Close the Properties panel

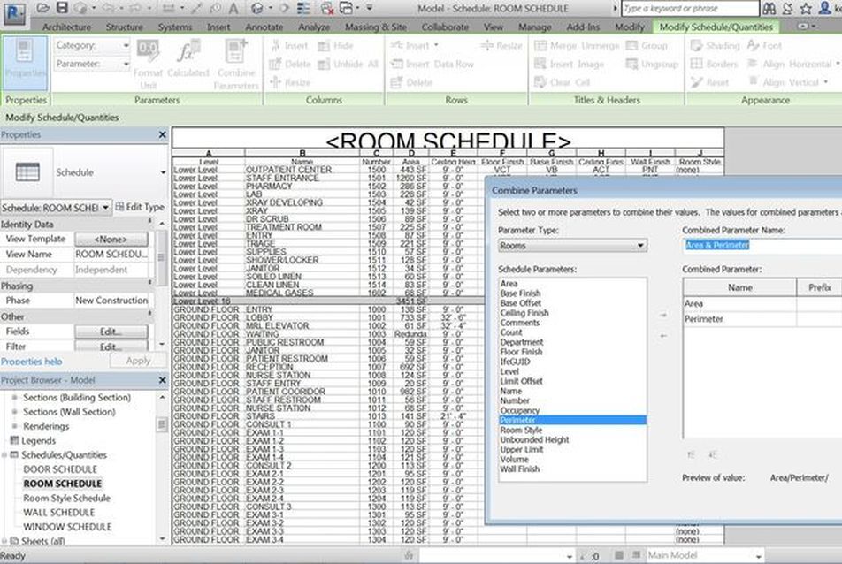click(162, 134)
